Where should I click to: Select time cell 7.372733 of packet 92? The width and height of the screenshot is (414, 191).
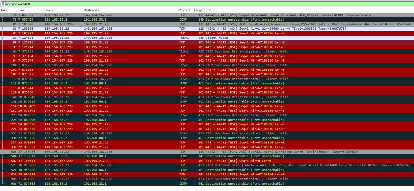26,51
